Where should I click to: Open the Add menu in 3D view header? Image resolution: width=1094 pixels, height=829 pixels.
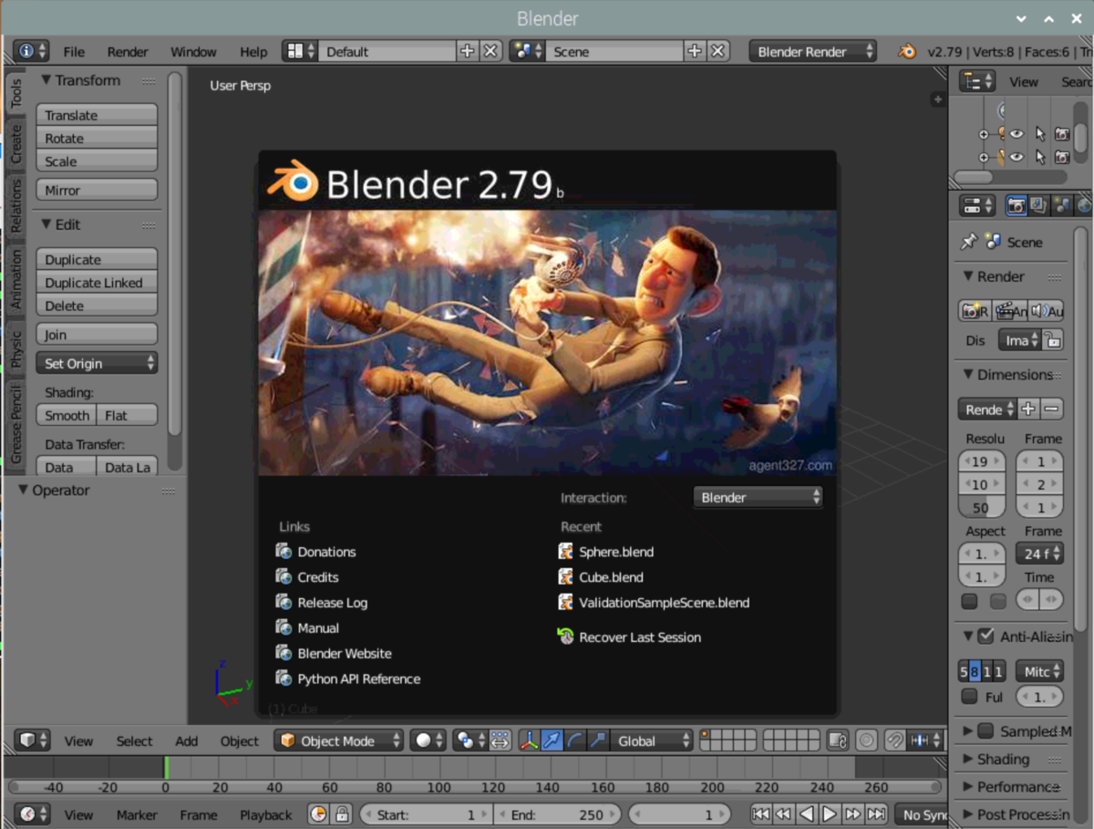[x=187, y=741]
